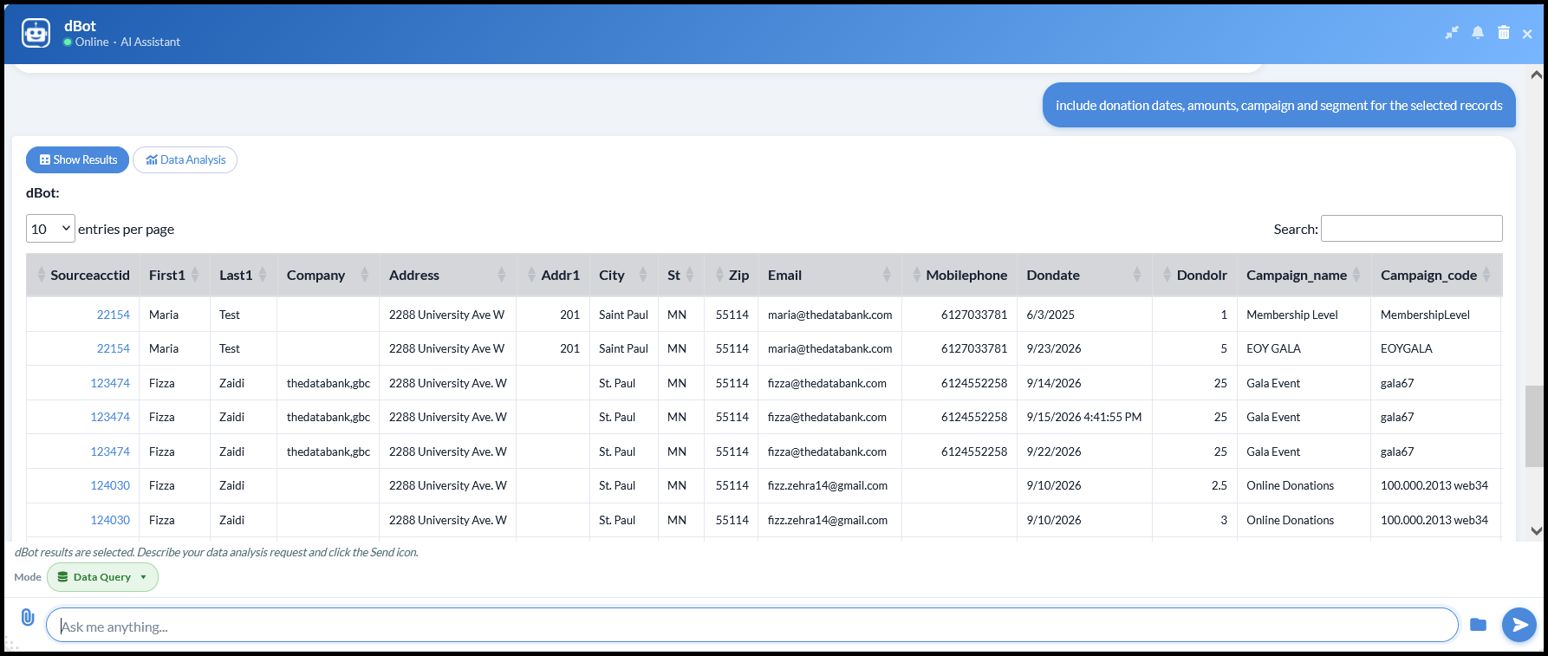Open Data Analysis button
This screenshot has height=656, width=1548.
pyautogui.click(x=185, y=159)
